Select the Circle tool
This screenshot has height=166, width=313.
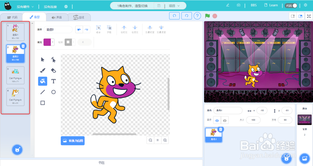[53, 92]
